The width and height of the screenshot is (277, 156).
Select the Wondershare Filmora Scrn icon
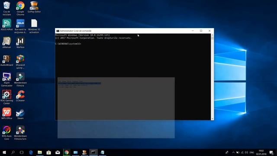tap(20, 133)
